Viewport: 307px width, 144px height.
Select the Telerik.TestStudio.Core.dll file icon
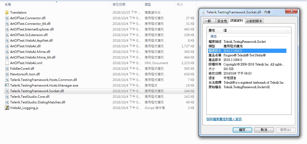pyautogui.click(x=7, y=97)
